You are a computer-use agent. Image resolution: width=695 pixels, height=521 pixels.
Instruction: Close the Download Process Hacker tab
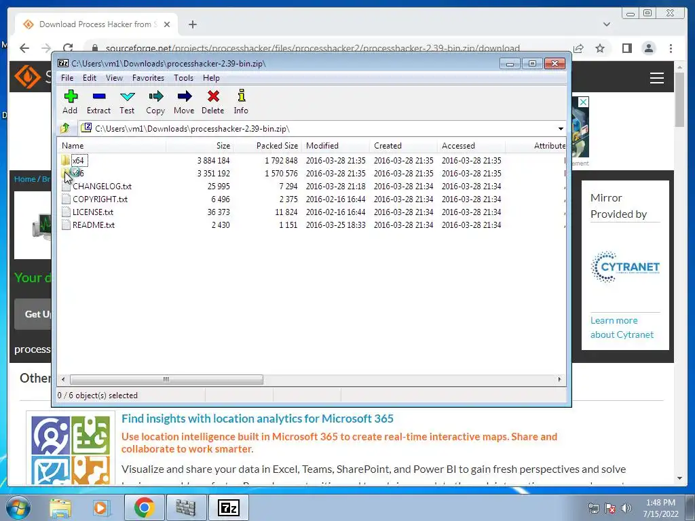pyautogui.click(x=167, y=24)
